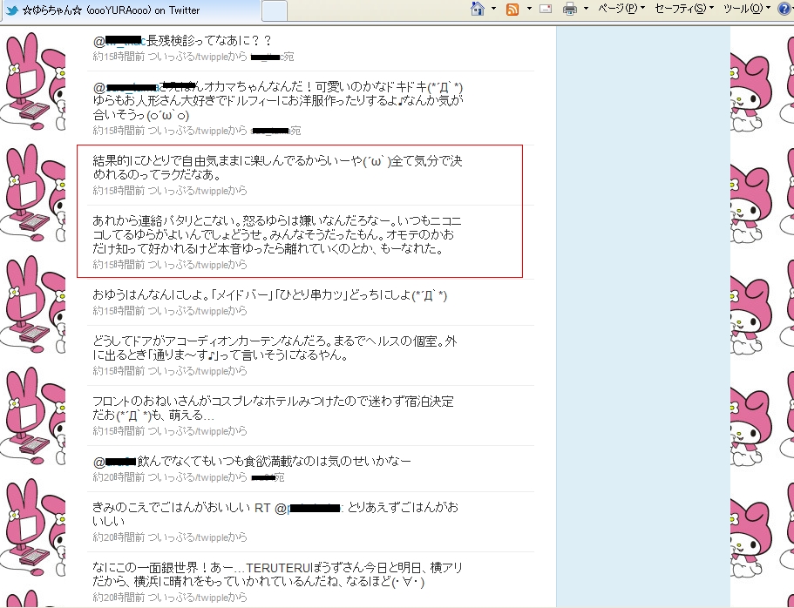The image size is (794, 608).
Task: Open 約15時間前 timestamp under あれから連絡パタリ tweet
Action: (119, 265)
